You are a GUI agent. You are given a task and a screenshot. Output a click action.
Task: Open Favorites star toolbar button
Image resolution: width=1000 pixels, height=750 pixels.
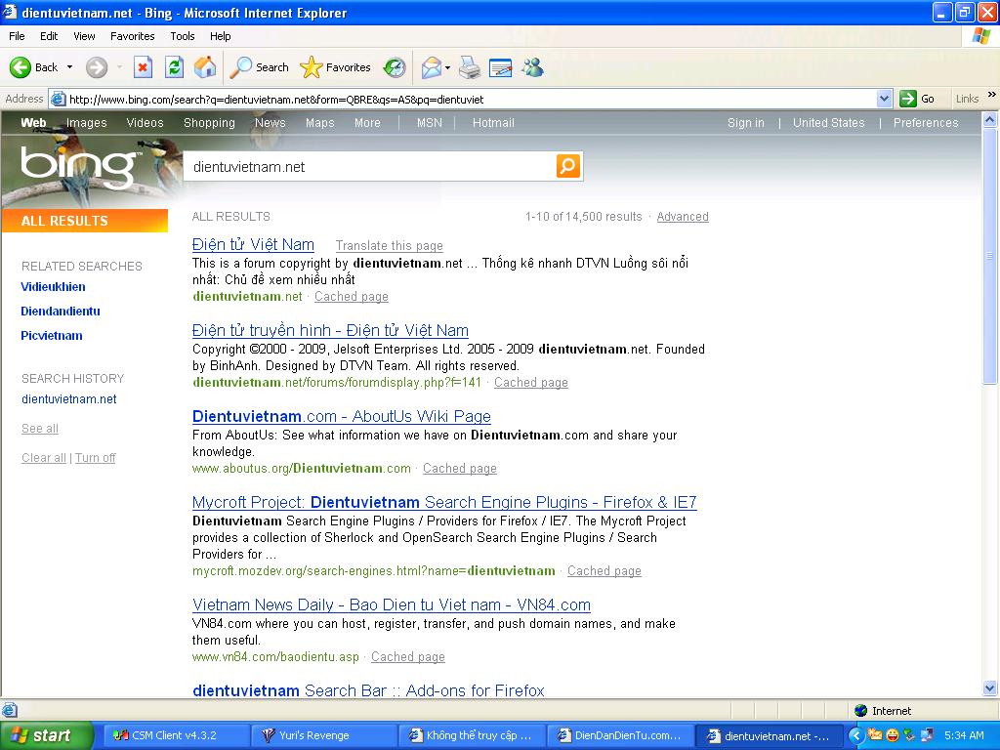pyautogui.click(x=336, y=67)
